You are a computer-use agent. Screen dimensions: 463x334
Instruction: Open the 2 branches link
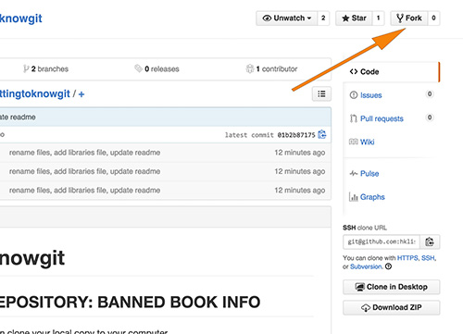tap(45, 68)
